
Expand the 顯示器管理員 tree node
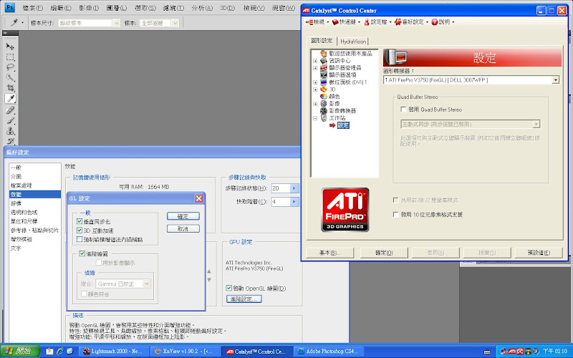(315, 68)
